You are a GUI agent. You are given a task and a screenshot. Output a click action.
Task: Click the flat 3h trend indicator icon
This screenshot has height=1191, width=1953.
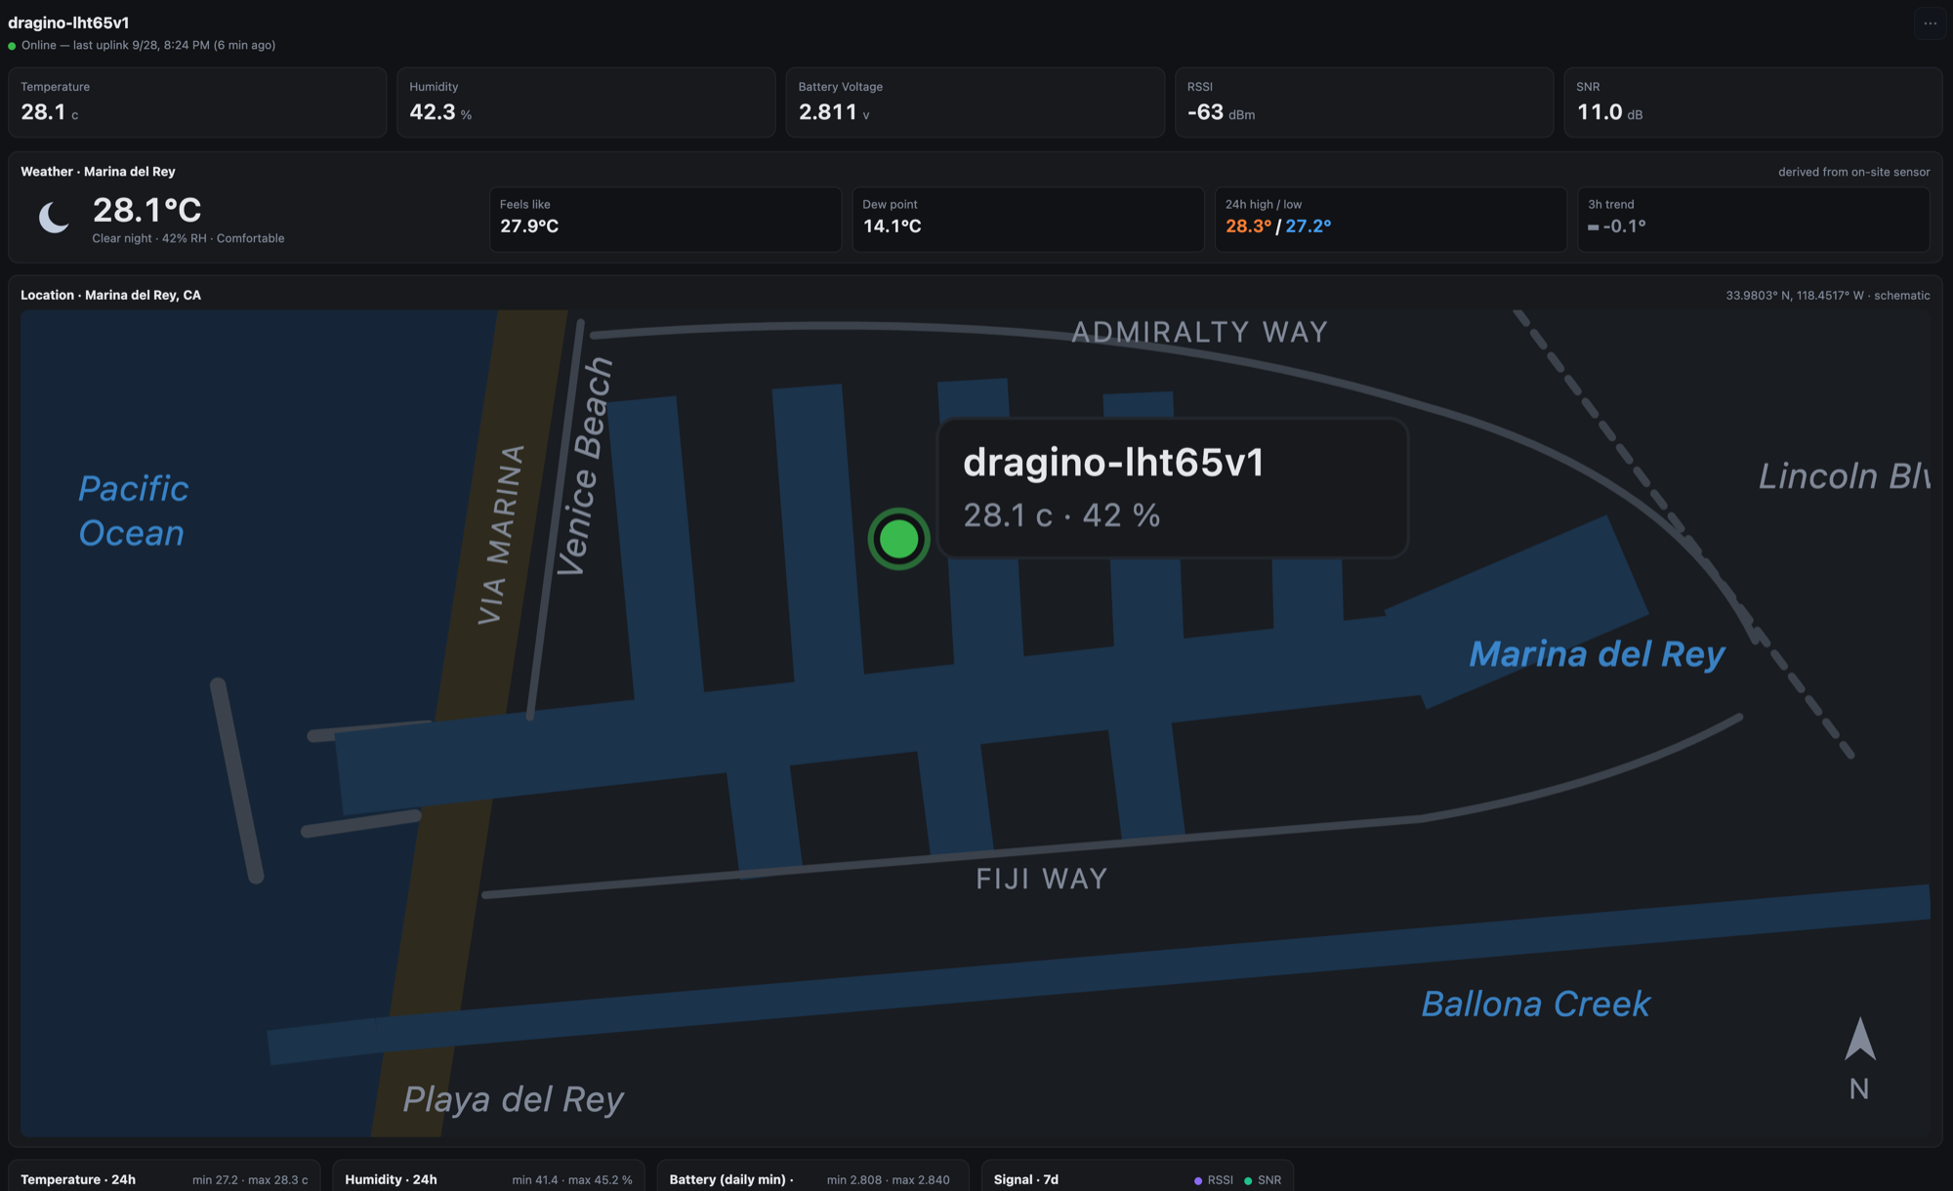pyautogui.click(x=1594, y=227)
